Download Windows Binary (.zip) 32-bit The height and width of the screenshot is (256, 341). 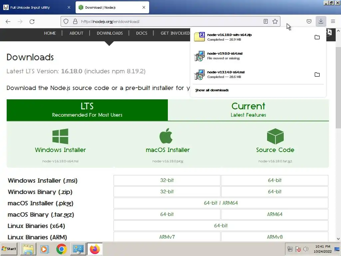click(167, 192)
